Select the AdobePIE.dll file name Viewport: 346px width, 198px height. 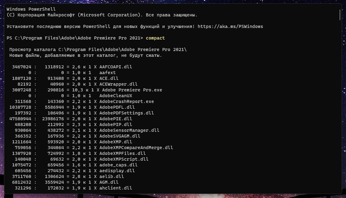(116, 118)
